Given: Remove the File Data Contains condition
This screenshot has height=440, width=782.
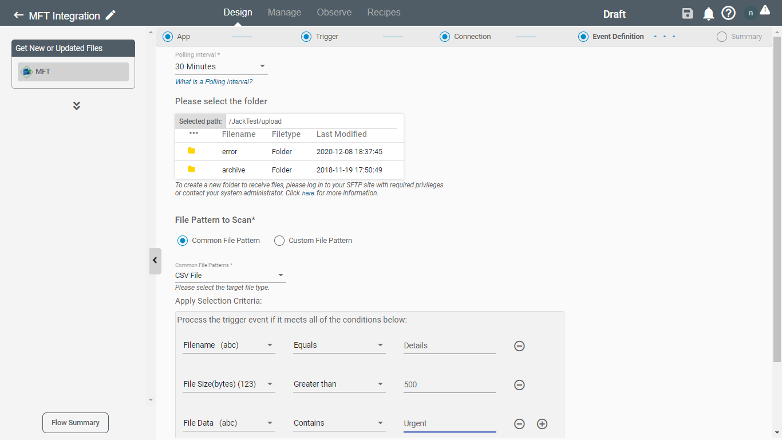Looking at the screenshot, I should point(519,424).
